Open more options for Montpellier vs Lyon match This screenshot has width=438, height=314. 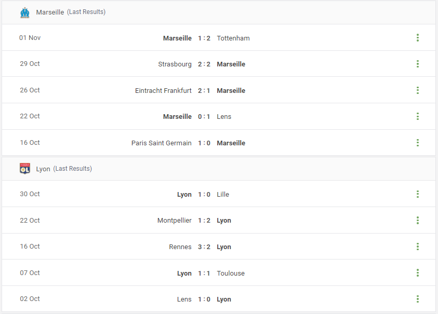[418, 220]
